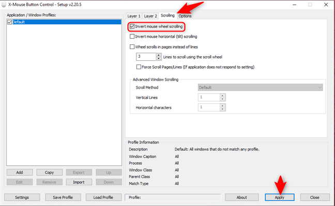335x206 pixels.
Task: Select the Scrolling tab
Action: coord(167,15)
